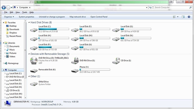
Task: Go back with the blue arrow button
Action: coord(4,8)
